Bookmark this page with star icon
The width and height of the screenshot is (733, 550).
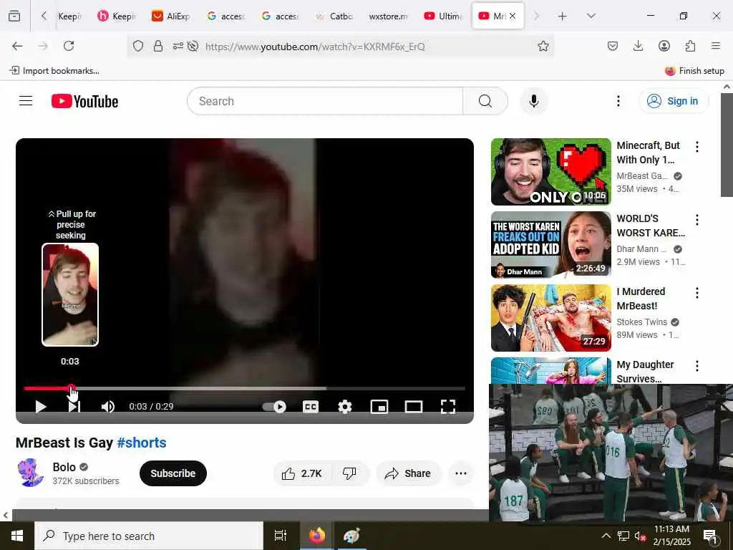tap(543, 46)
